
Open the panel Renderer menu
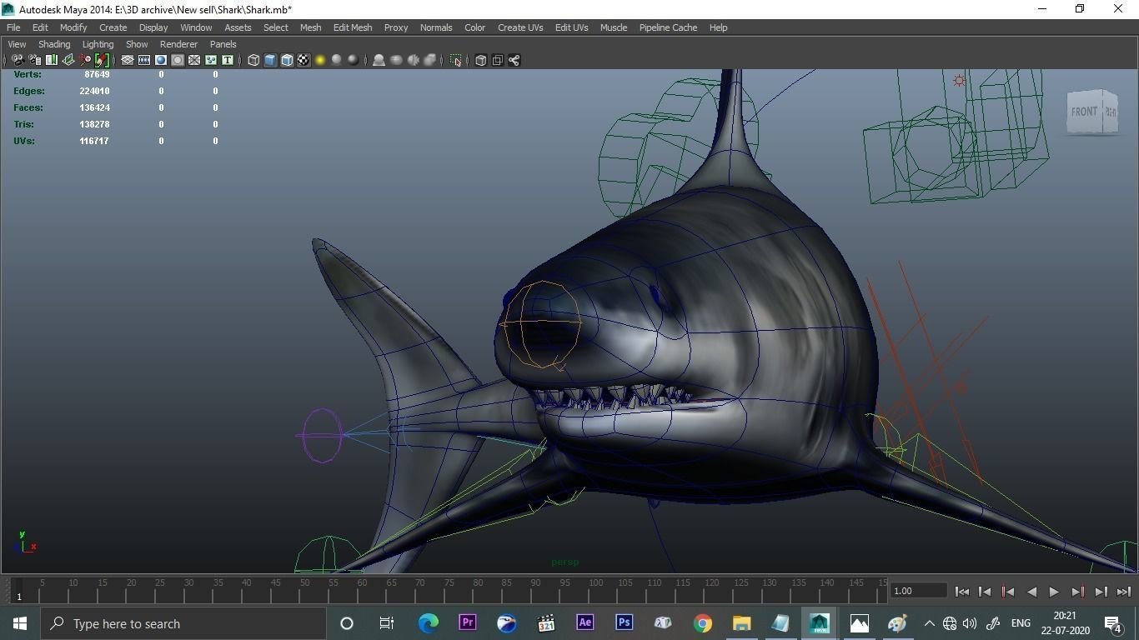click(x=178, y=44)
